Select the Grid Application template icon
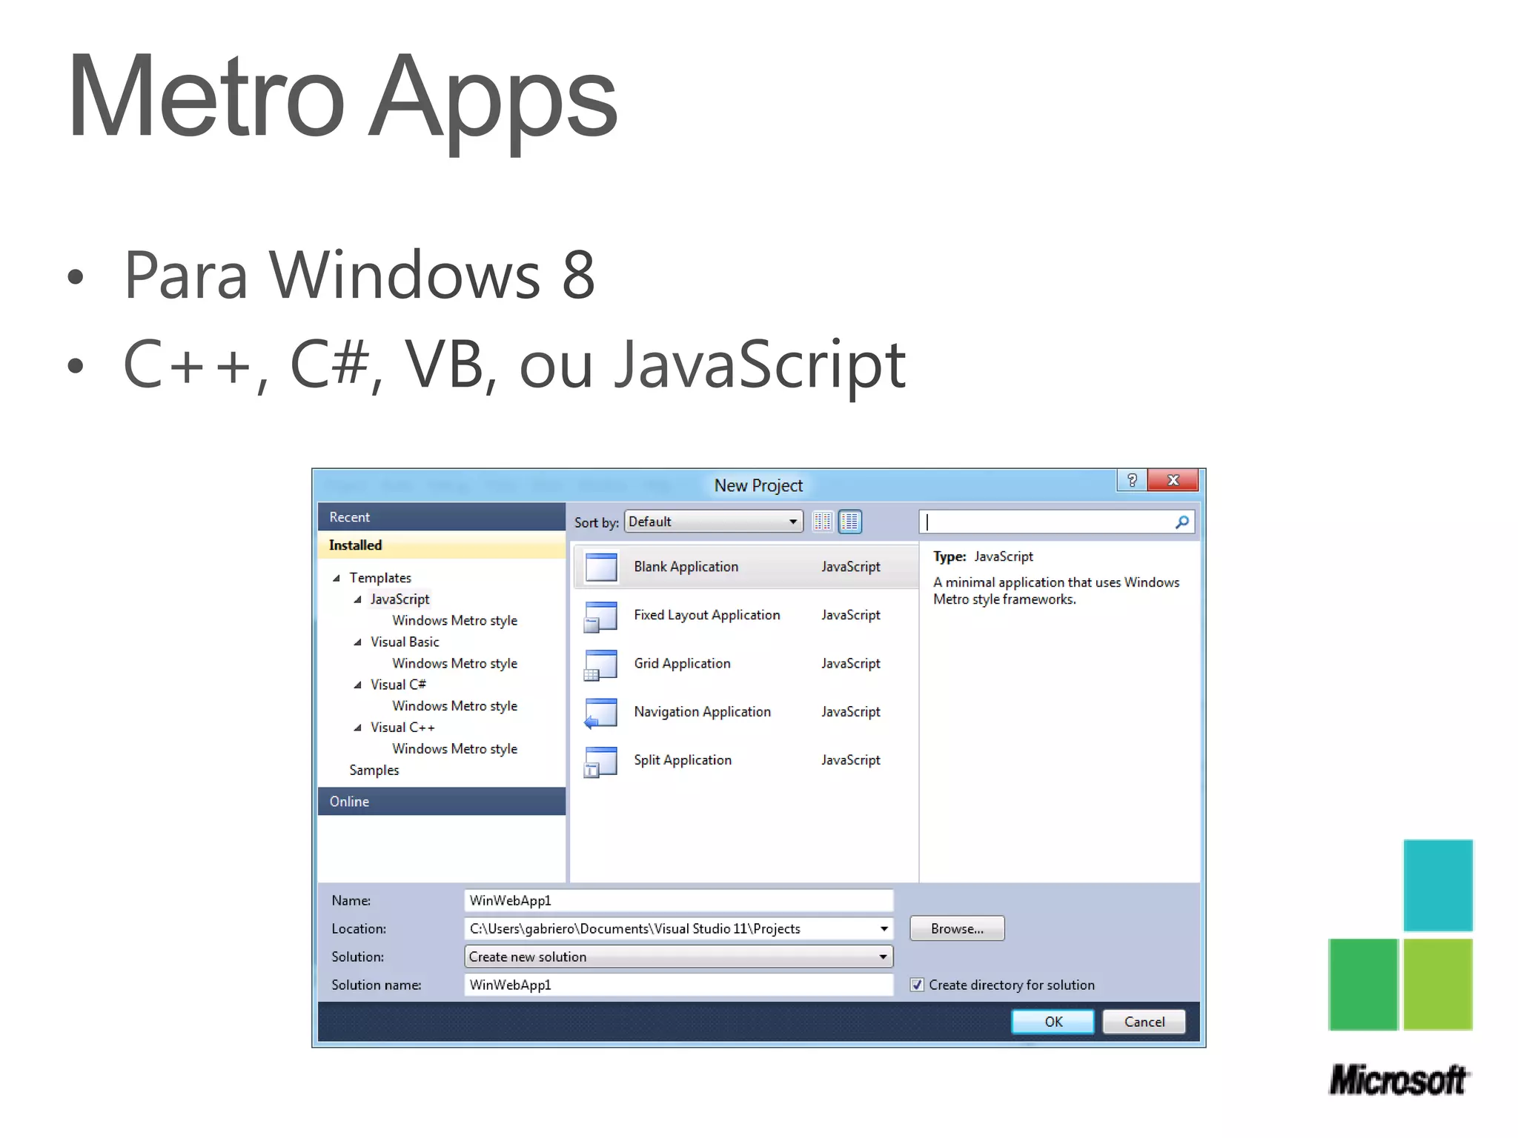 click(x=601, y=664)
